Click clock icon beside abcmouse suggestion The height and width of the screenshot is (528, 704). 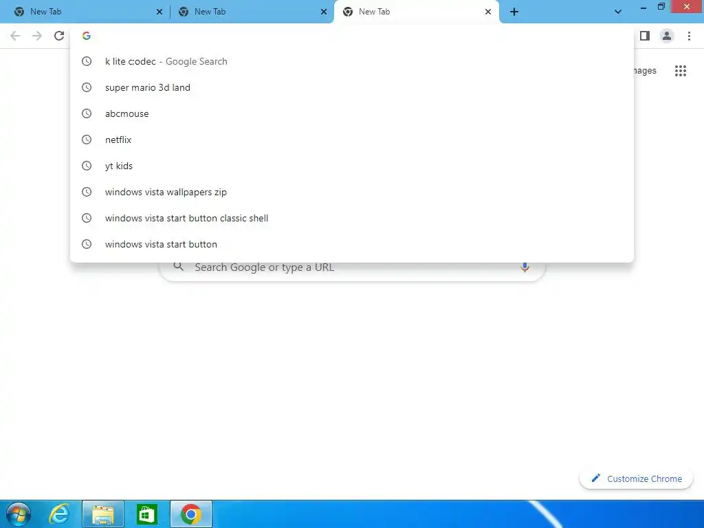87,113
